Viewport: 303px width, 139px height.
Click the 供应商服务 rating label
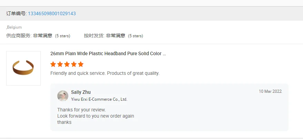pos(19,36)
